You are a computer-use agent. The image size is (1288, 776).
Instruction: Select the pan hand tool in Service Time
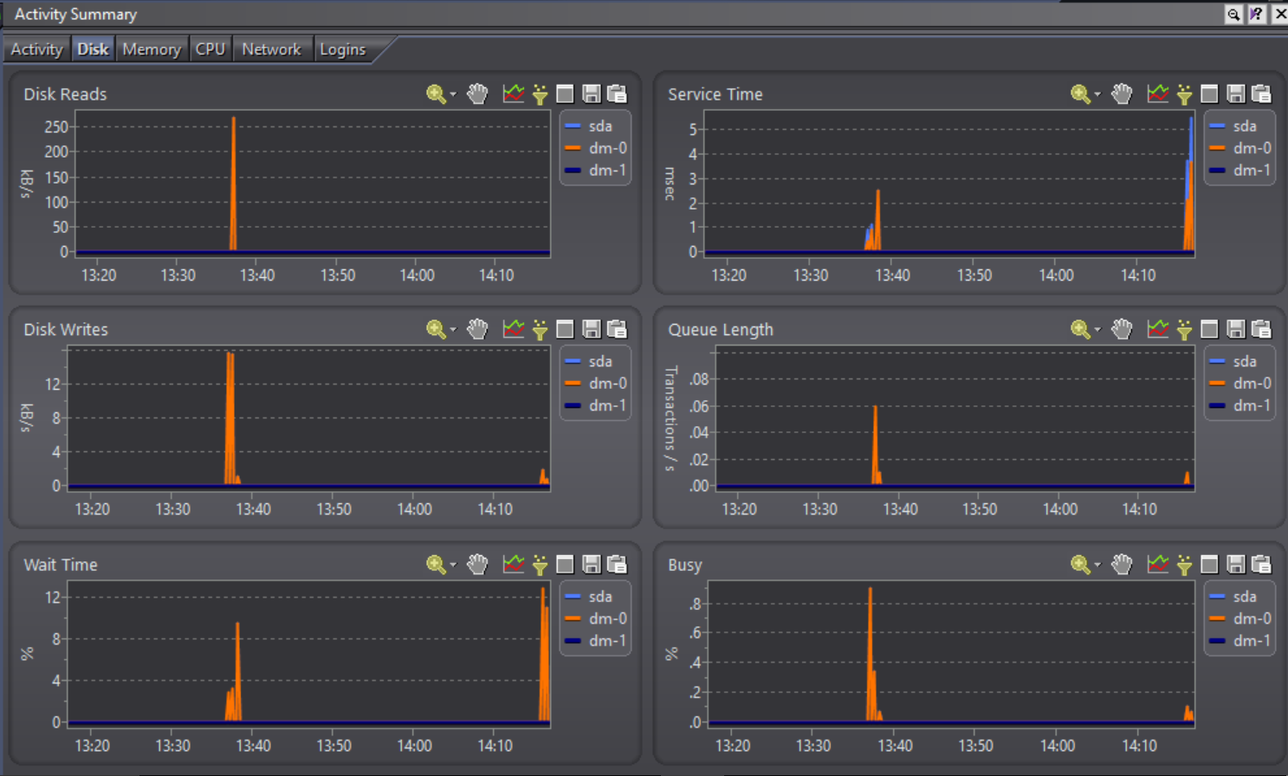pos(1122,94)
